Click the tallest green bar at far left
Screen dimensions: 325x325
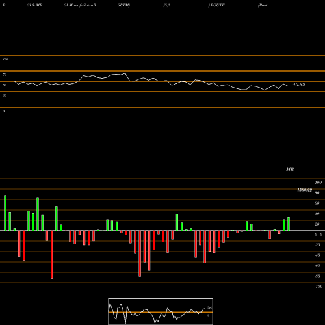[x=5, y=213]
